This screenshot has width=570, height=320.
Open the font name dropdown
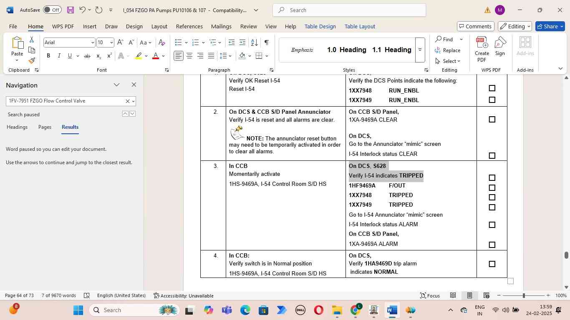[93, 42]
